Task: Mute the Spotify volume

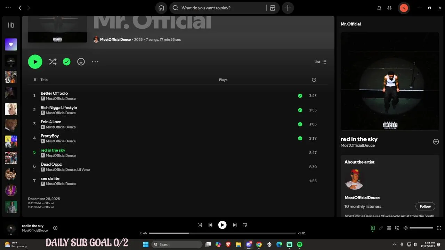Action: click(x=405, y=228)
